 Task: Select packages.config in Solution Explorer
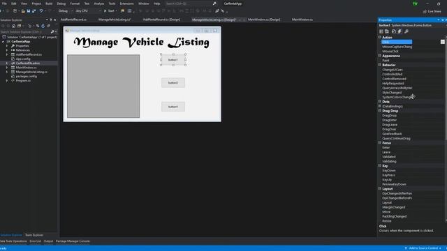pyautogui.click(x=27, y=76)
